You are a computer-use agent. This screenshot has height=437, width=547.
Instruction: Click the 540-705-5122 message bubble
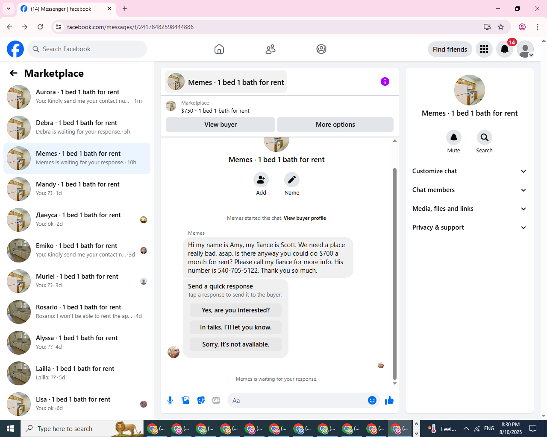click(268, 258)
